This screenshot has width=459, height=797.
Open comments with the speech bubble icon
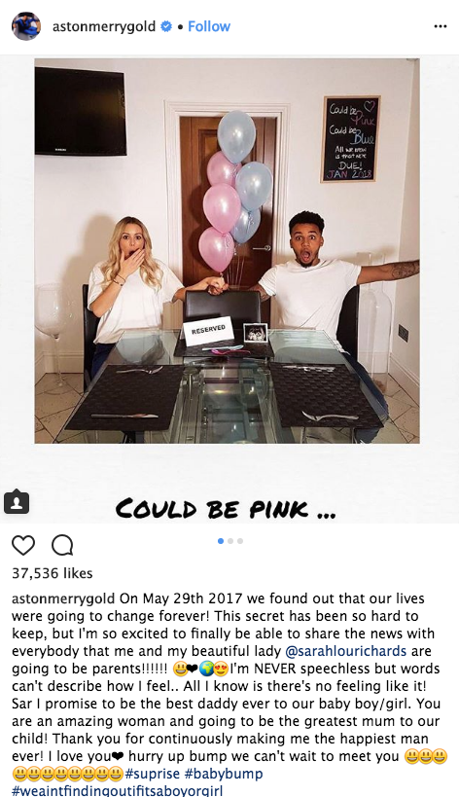[x=62, y=545]
